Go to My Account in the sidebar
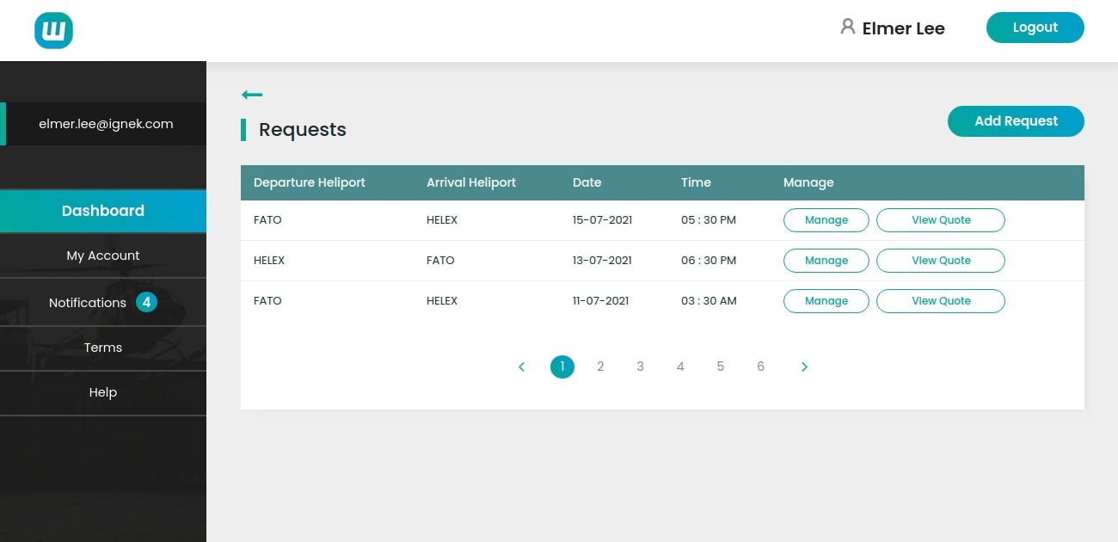1118x542 pixels. (103, 255)
